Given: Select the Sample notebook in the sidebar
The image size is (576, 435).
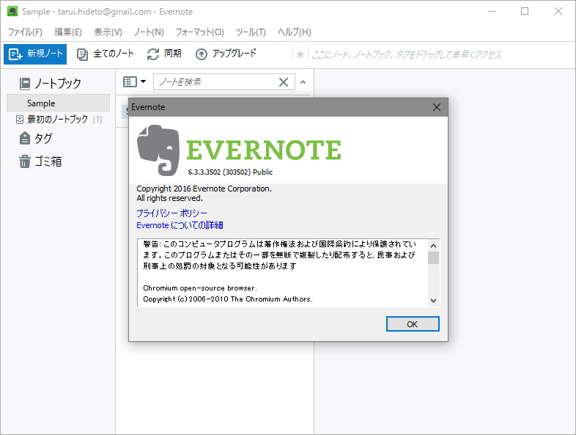Looking at the screenshot, I should pos(58,103).
